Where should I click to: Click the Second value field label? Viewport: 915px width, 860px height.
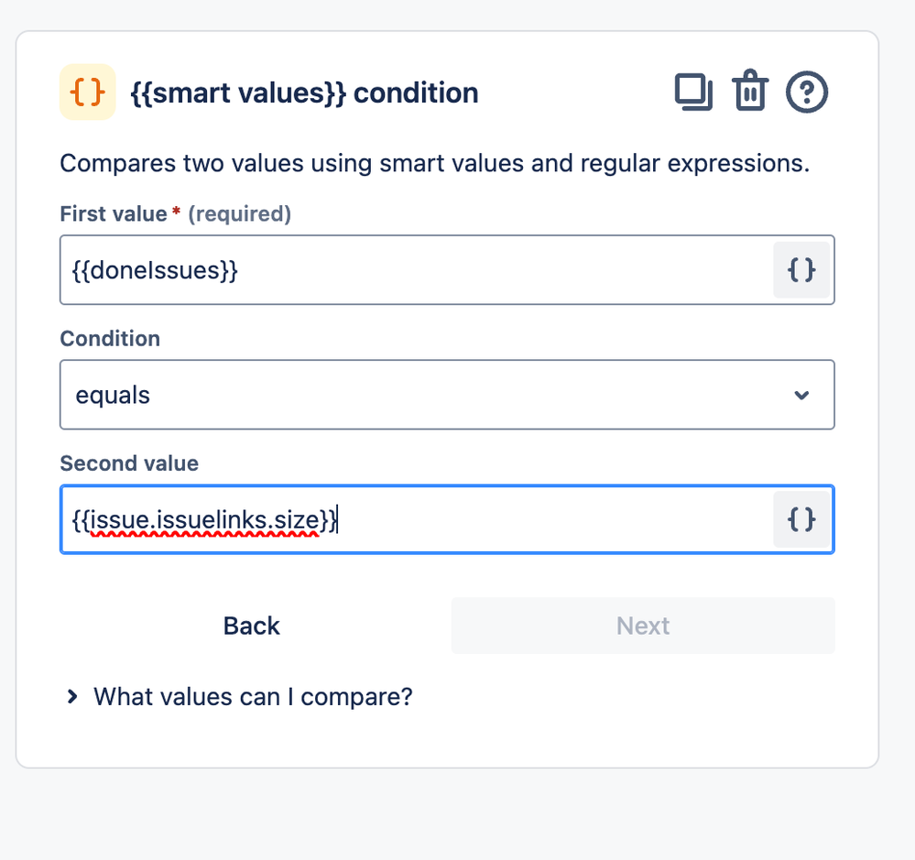(x=129, y=463)
